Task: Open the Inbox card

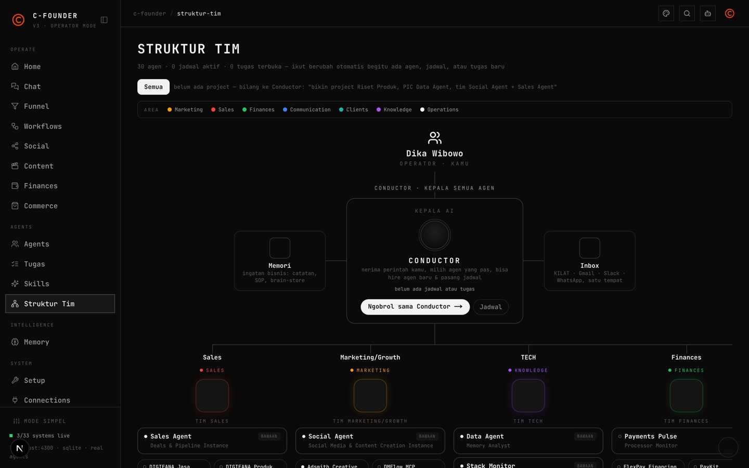Action: coord(589,261)
